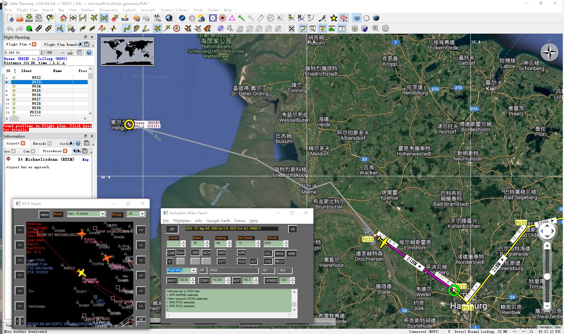This screenshot has height=334, width=564.
Task: Show elevation profile green mountain icon
Action: point(332,29)
